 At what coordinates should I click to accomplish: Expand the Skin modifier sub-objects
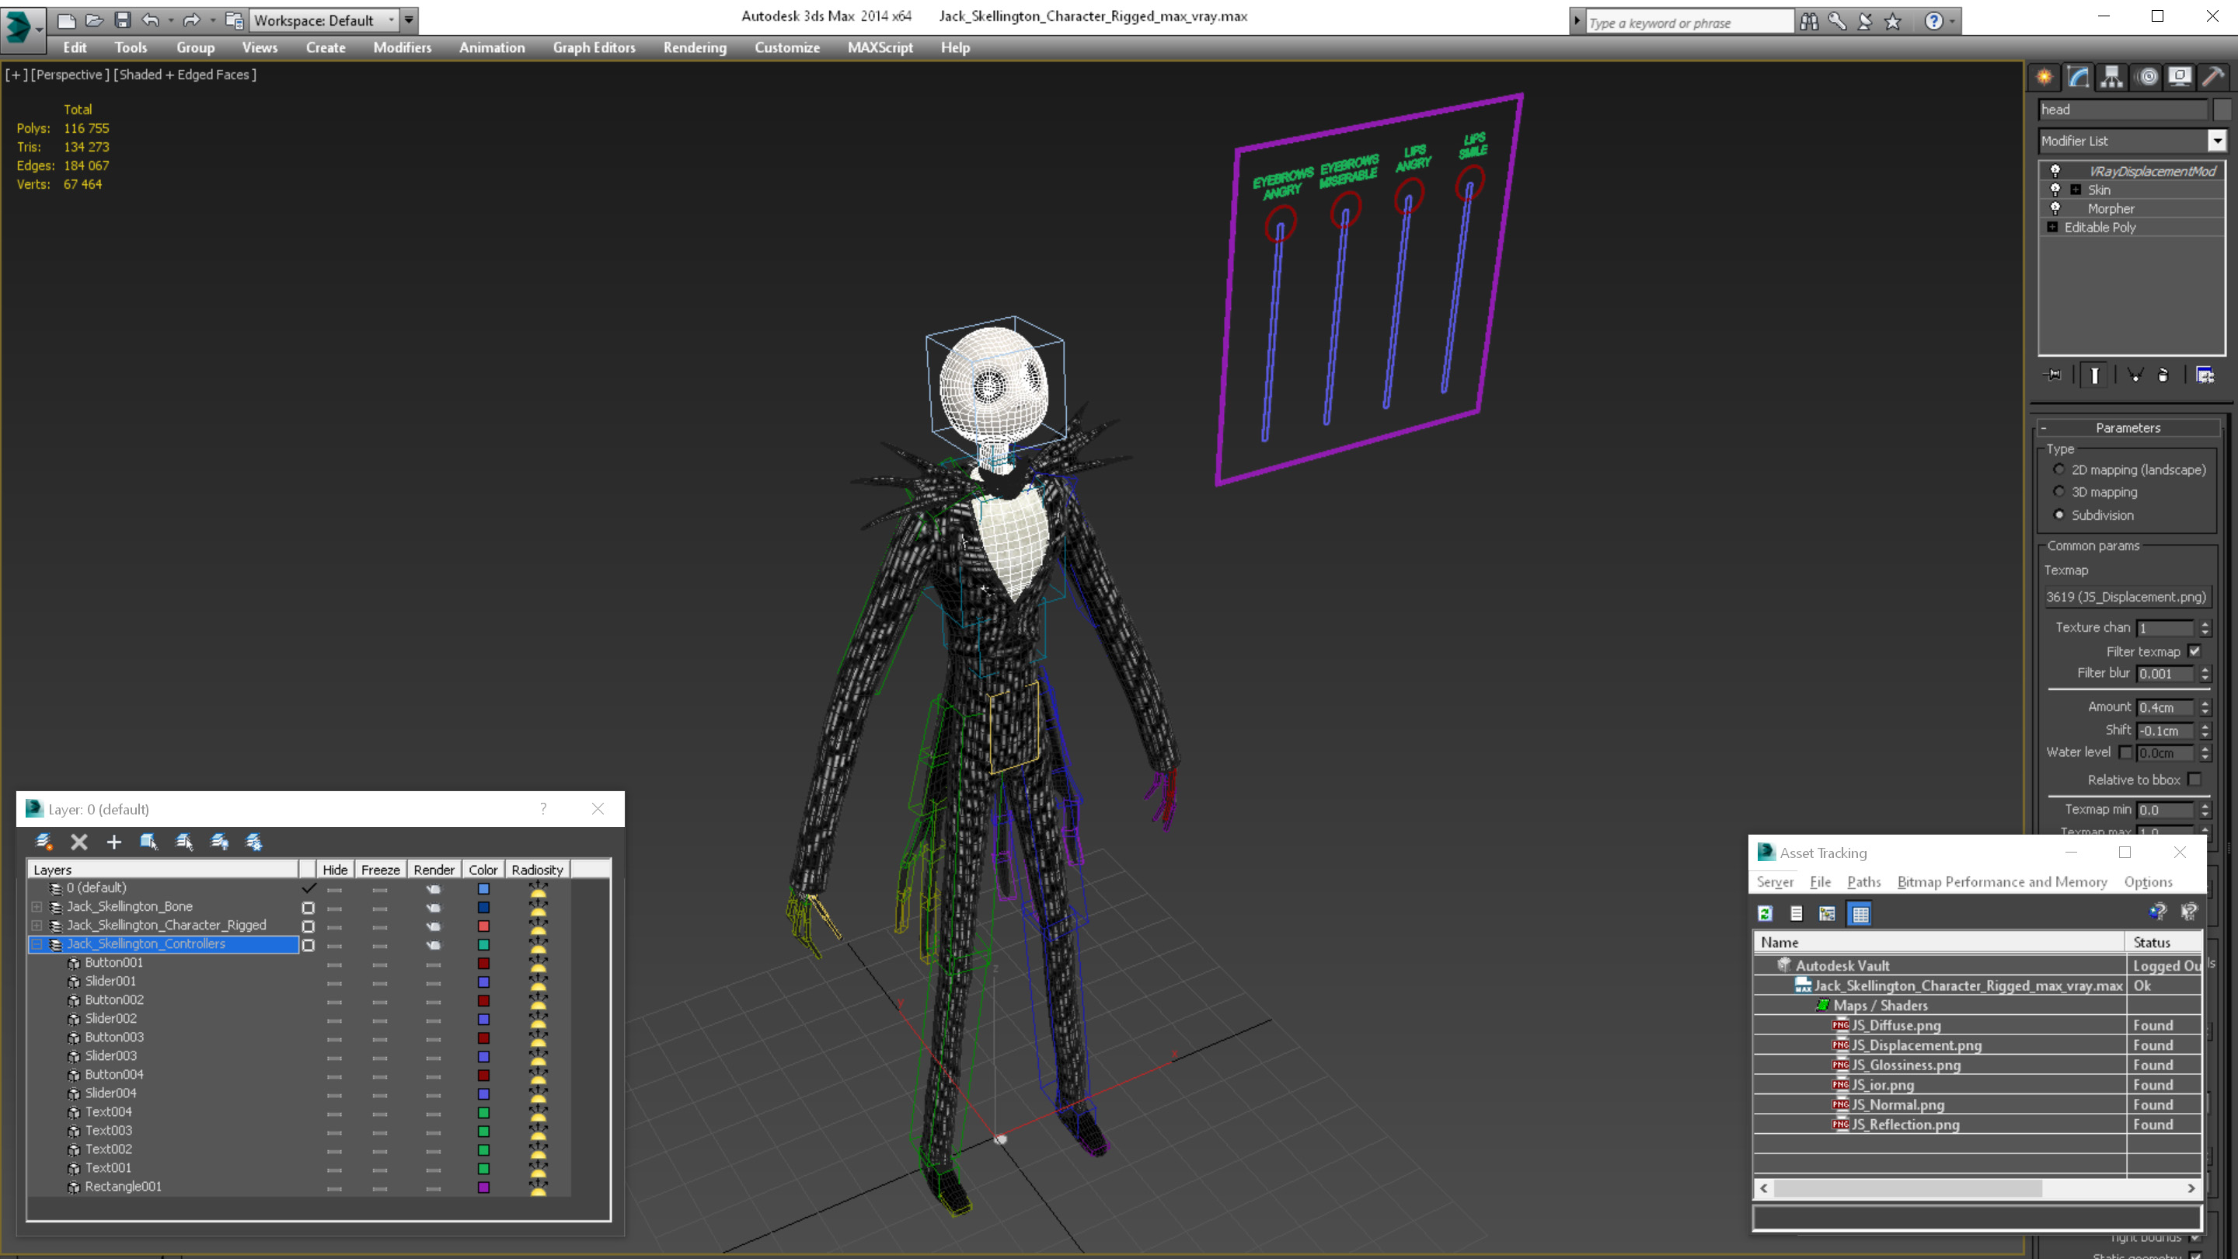tap(2076, 190)
